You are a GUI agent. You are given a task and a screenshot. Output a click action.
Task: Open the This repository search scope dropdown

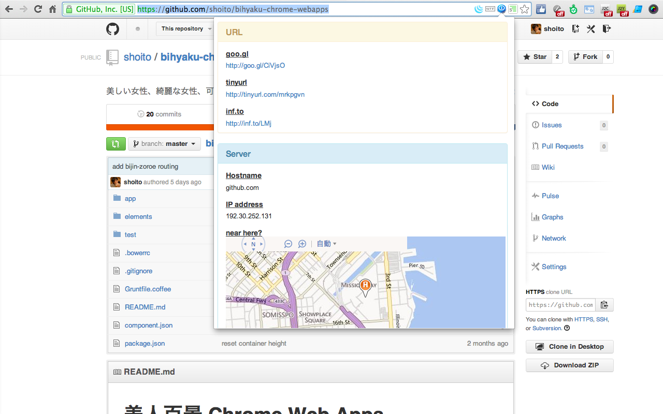[185, 29]
